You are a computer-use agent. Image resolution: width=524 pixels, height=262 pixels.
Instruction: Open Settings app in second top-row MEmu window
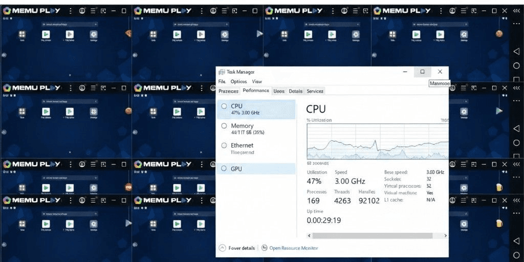225,34
